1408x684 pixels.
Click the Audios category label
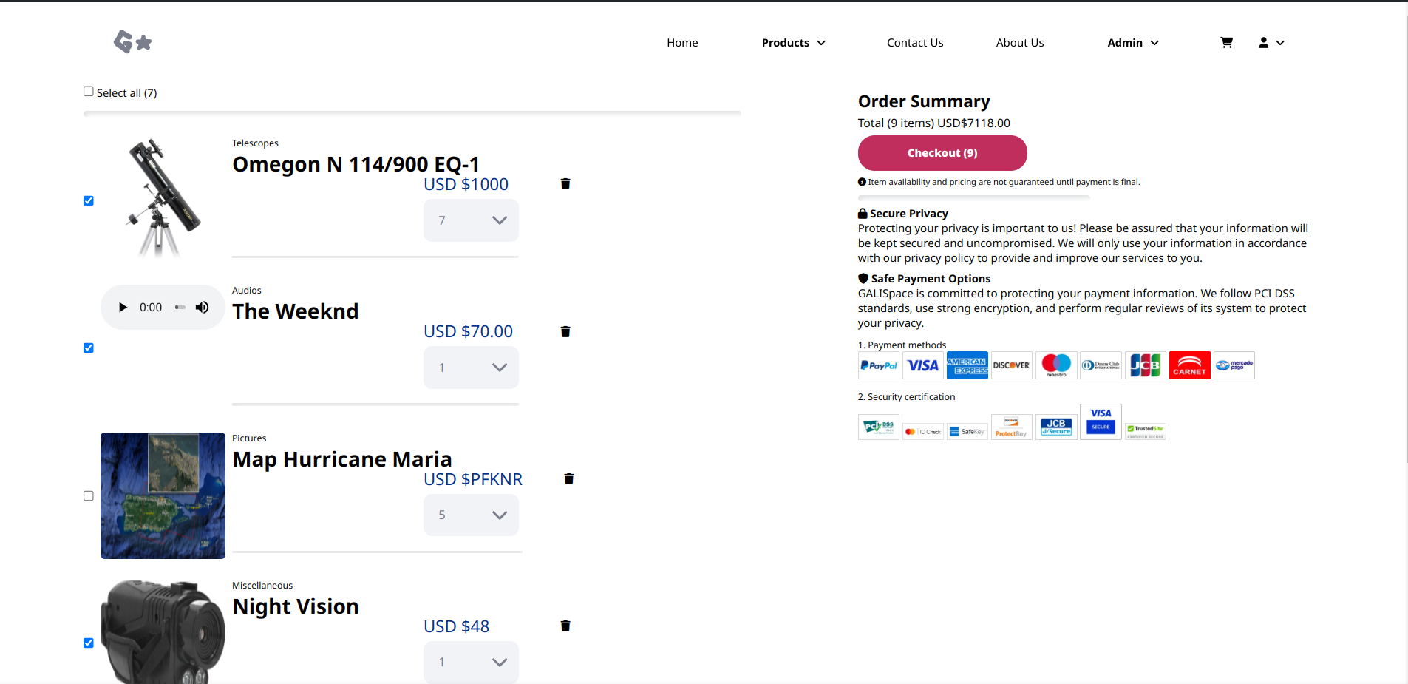247,290
